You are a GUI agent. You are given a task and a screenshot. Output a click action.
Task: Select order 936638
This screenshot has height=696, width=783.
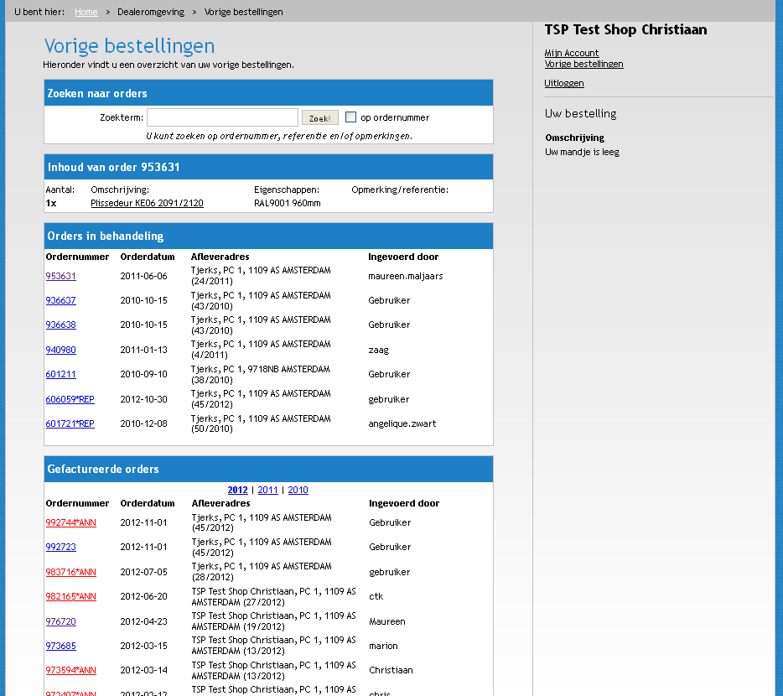(x=60, y=325)
